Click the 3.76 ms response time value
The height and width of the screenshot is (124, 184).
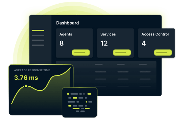click(x=26, y=78)
